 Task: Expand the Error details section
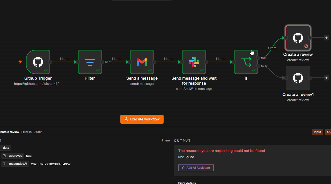[187, 183]
